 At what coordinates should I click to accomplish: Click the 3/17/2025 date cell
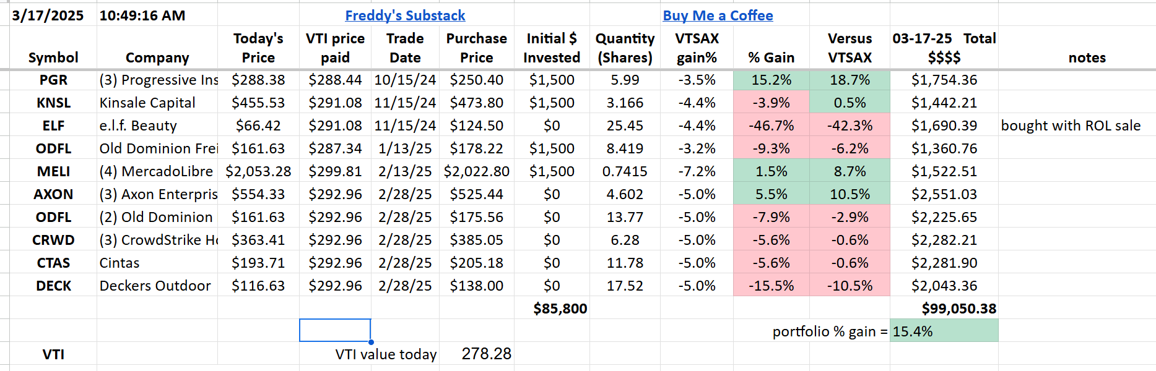pyautogui.click(x=48, y=15)
